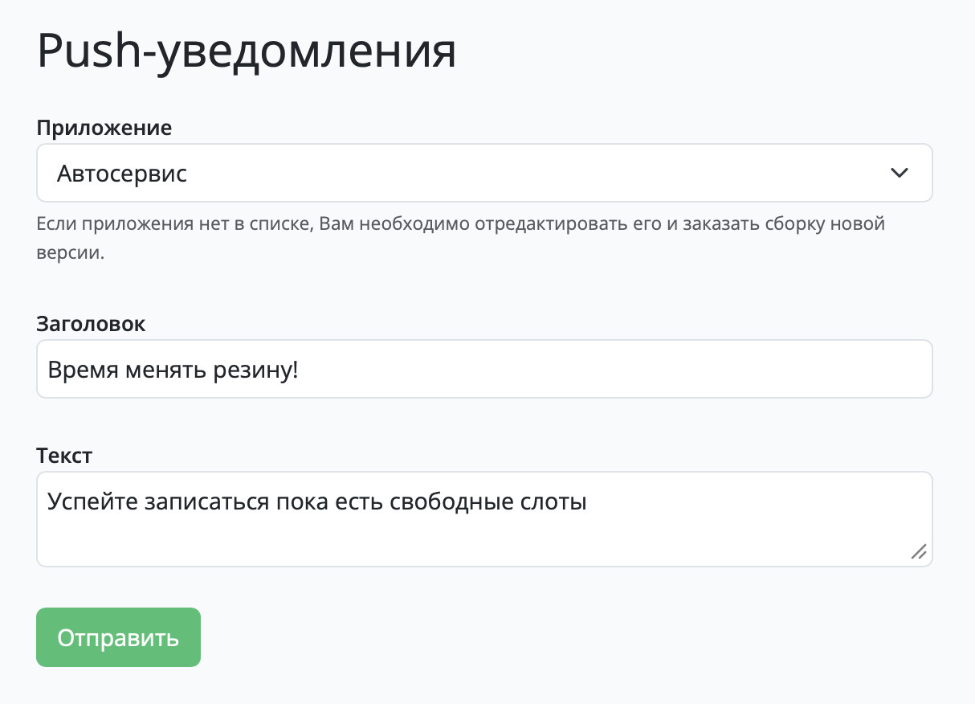
Task: Click the Отправить button
Action: pos(118,637)
